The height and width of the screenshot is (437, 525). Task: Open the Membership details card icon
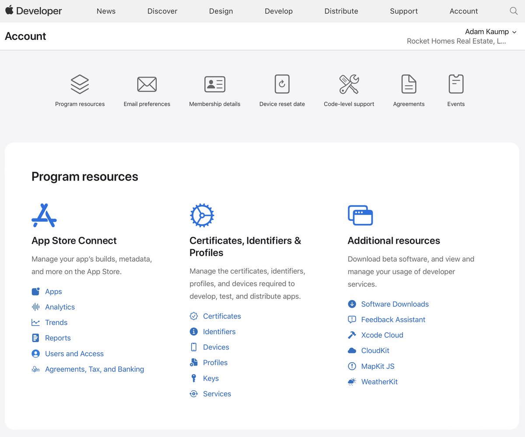click(x=215, y=84)
